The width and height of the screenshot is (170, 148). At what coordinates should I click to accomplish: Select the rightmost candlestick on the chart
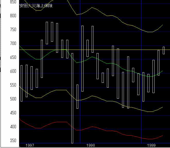pyautogui.click(x=164, y=50)
